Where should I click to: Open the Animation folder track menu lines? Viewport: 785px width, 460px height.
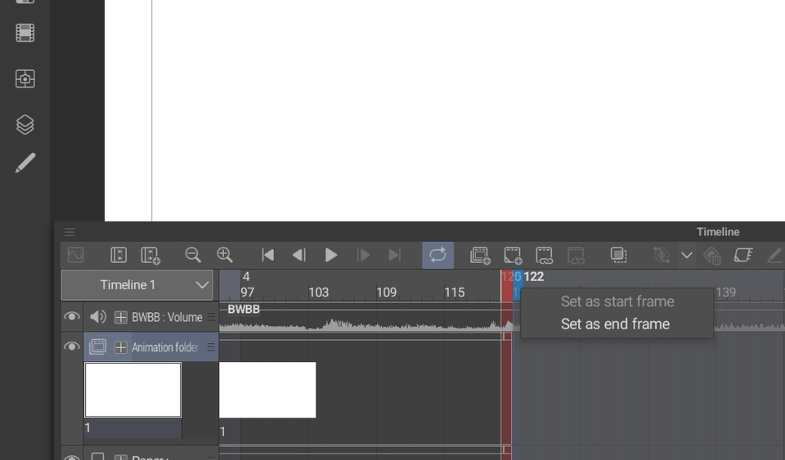[x=211, y=347]
